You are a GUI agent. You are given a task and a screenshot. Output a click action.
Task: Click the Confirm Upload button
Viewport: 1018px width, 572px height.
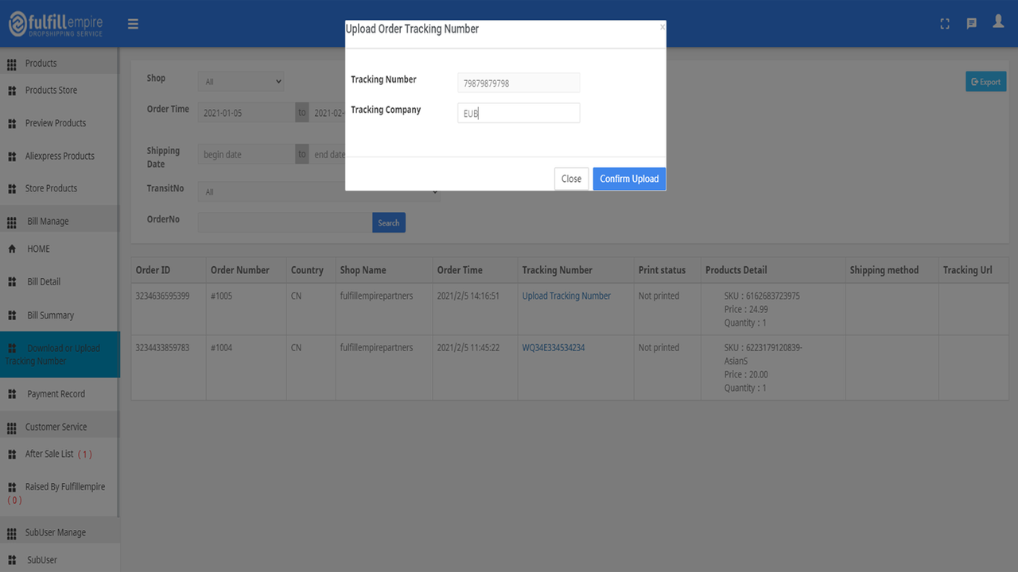pyautogui.click(x=628, y=178)
